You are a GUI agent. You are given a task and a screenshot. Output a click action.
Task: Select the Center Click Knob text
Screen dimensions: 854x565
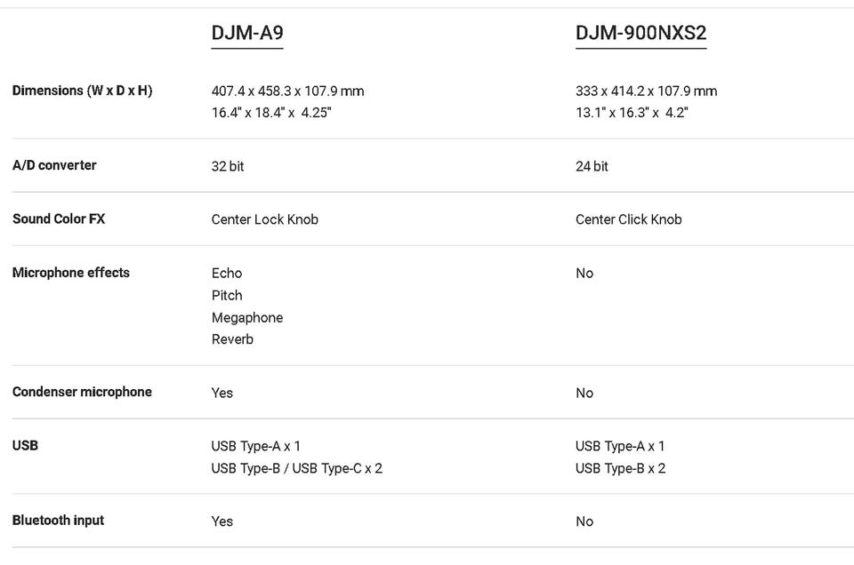628,219
